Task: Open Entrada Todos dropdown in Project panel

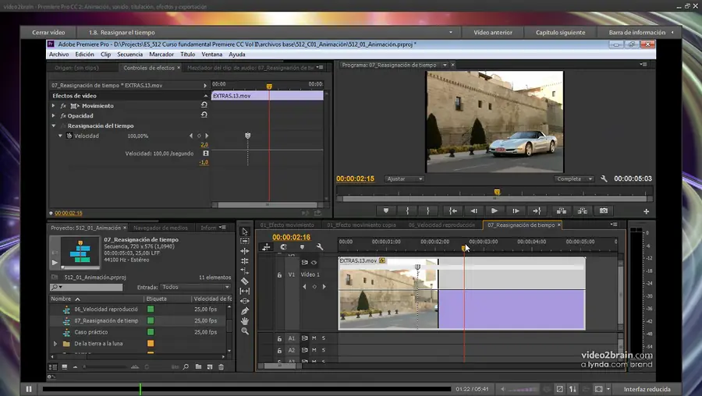Action: click(x=196, y=287)
